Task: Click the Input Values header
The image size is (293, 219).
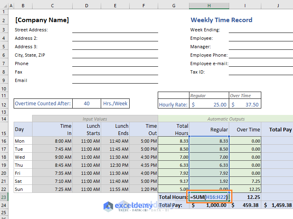Action: [x=95, y=119]
